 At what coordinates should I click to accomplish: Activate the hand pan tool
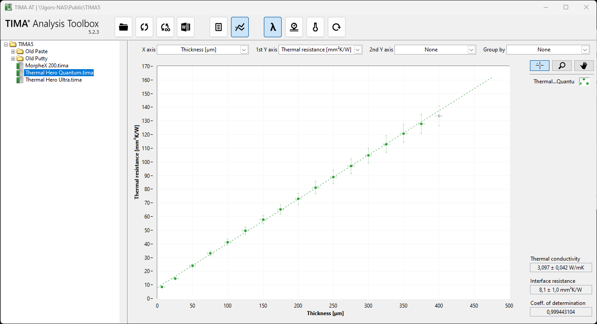584,66
